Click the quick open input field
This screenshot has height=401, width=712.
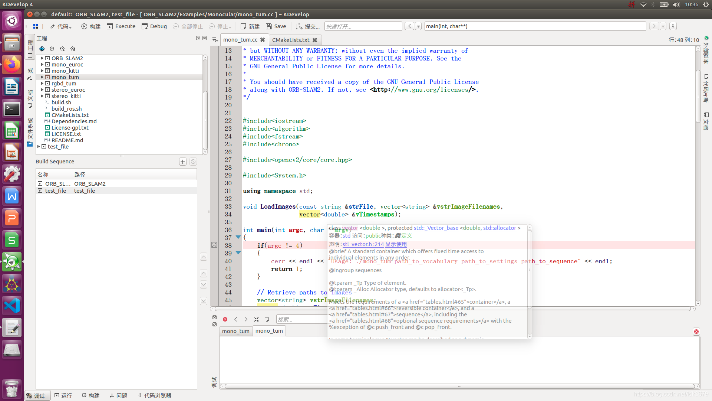pyautogui.click(x=363, y=26)
